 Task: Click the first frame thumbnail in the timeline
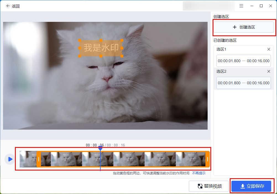[28, 159]
